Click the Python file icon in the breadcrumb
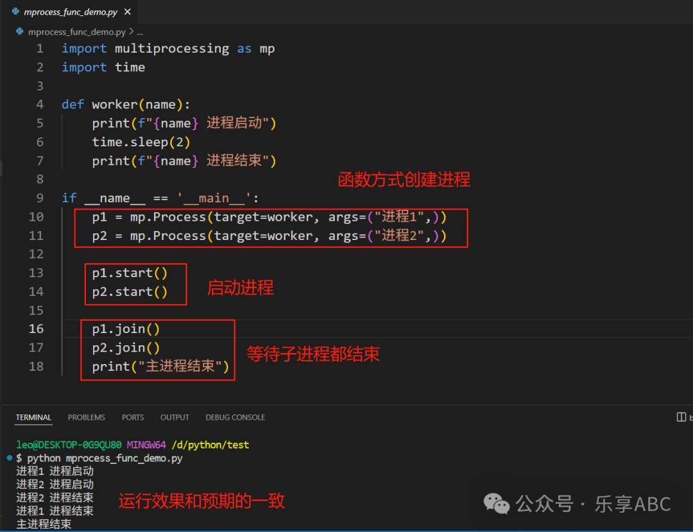This screenshot has width=693, height=532. [x=19, y=32]
